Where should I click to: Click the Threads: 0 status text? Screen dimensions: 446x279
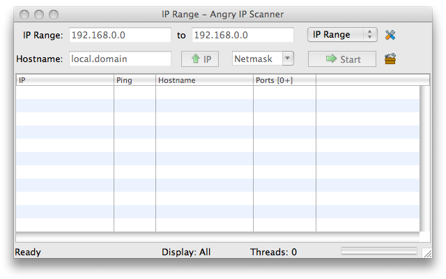click(x=273, y=252)
